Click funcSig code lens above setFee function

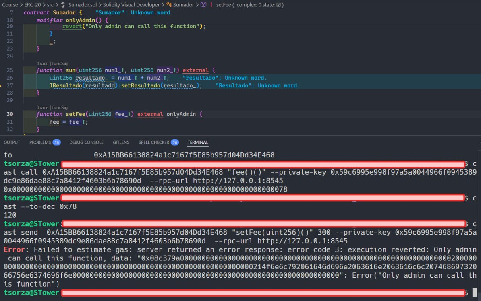tap(60, 107)
